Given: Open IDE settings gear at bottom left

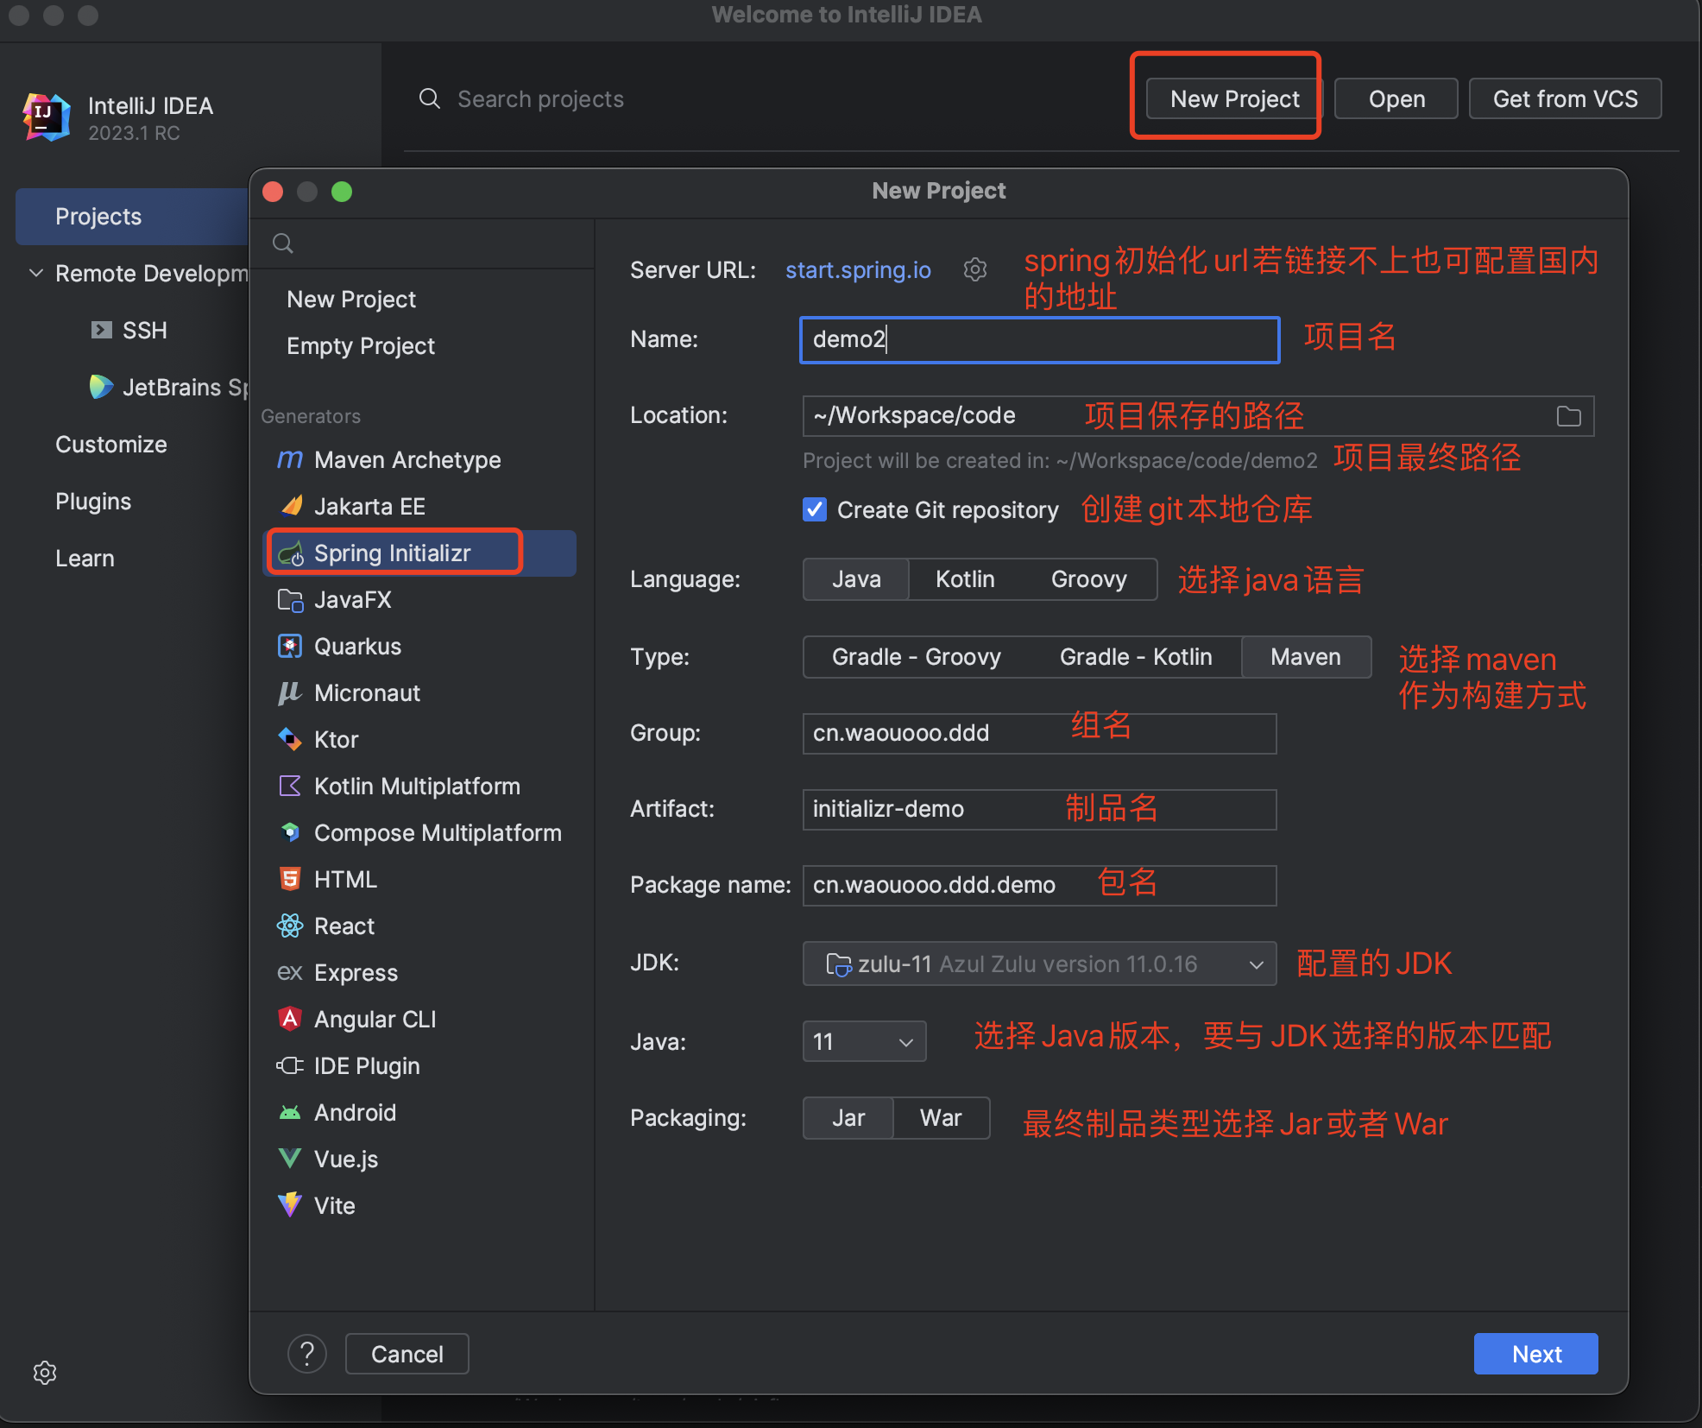Looking at the screenshot, I should 45,1372.
